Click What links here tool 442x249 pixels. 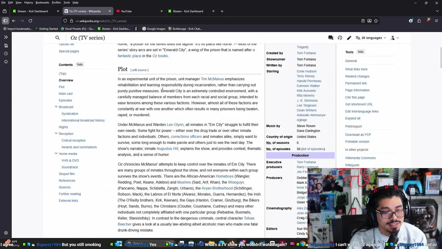356,69
